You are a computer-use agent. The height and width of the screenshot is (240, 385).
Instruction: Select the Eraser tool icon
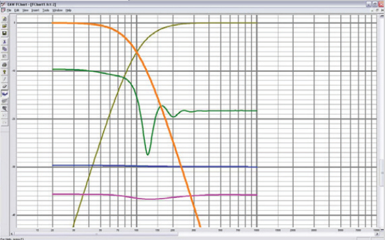coord(5,87)
